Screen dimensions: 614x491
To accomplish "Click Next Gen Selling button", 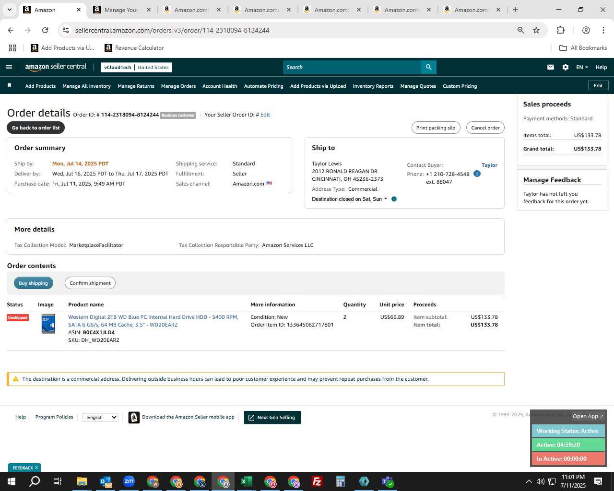I will [x=272, y=417].
